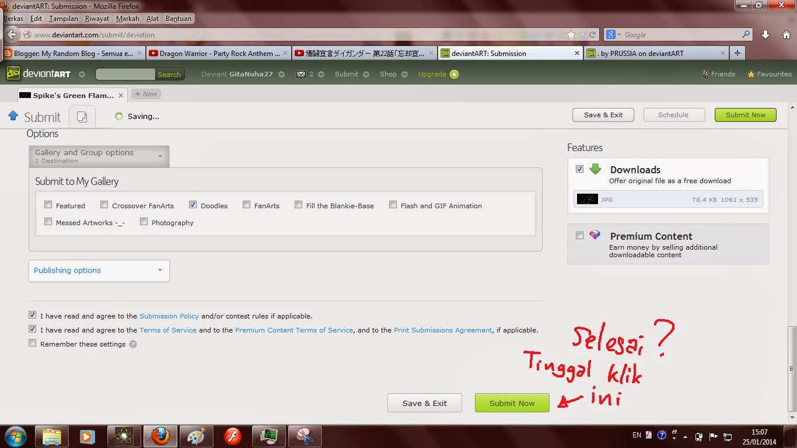Click the bookmark star in address bar

tap(571, 35)
